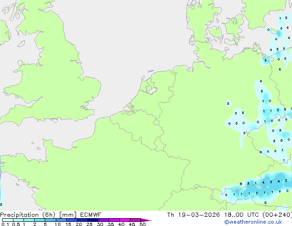Select the 10–15 mm legend swatch

(61, 220)
